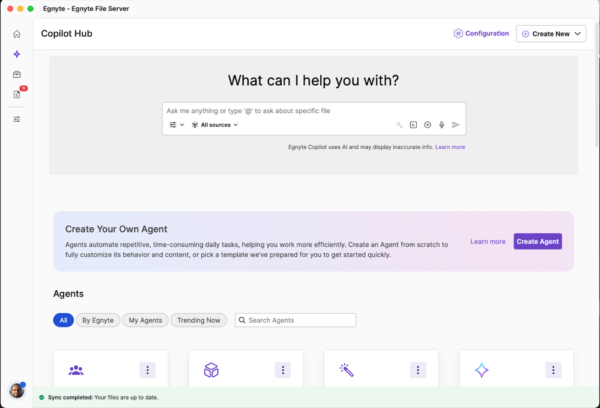600x408 pixels.
Task: Select the magic wand icon in the prompt bar
Action: click(399, 124)
